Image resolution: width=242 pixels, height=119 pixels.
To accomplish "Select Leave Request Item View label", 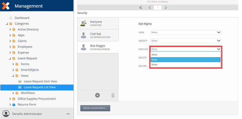I will (x=40, y=82).
